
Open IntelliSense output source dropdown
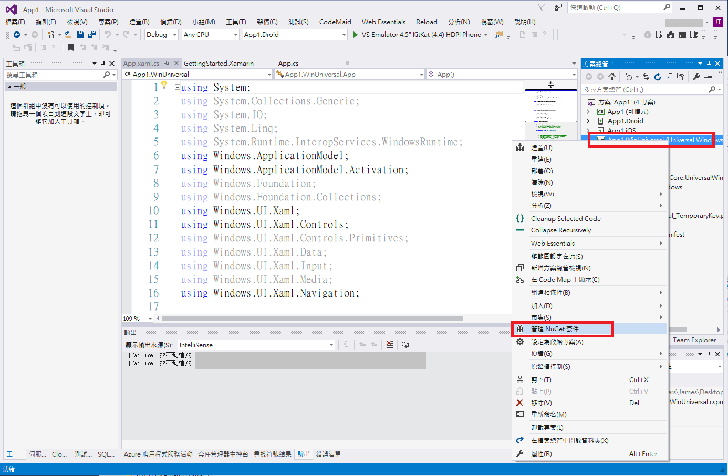256,345
